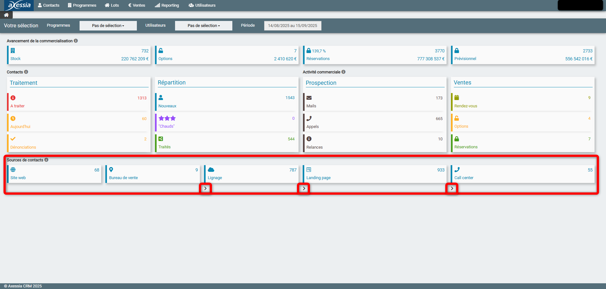Open the Programmes selection dropdown
This screenshot has height=289, width=606.
coord(108,26)
